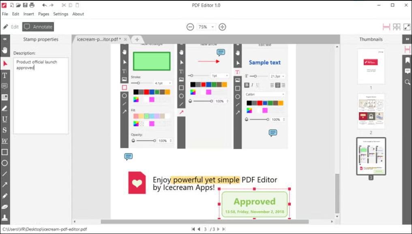Open the Settings menu
This screenshot has height=234, width=412.
[61, 14]
